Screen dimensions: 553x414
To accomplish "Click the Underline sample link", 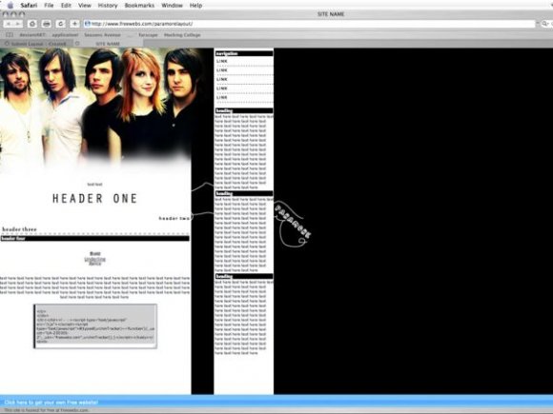I will coord(95,259).
